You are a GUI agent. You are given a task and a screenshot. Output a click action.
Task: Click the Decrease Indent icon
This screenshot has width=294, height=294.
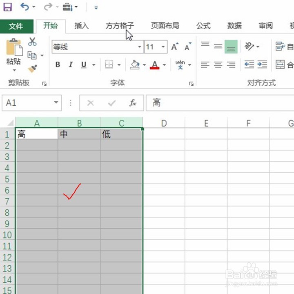pos(249,65)
